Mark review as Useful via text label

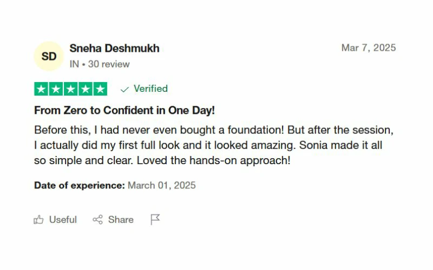pos(63,220)
